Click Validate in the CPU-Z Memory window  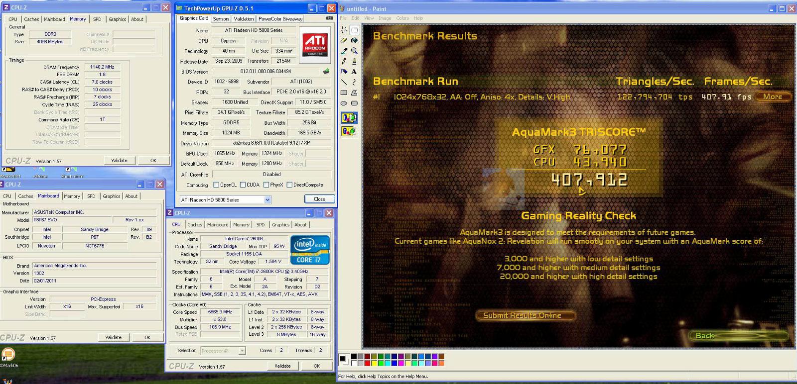[119, 161]
